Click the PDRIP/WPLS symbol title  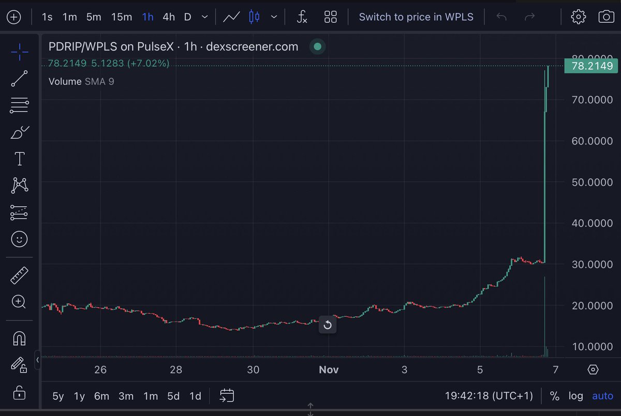point(173,47)
